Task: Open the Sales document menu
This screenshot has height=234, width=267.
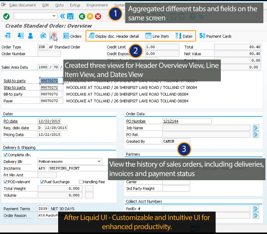Action: 22,5
